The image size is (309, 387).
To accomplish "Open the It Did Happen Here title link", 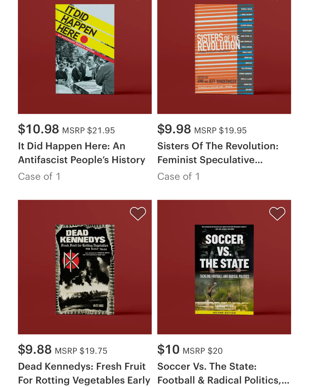I will (x=82, y=153).
